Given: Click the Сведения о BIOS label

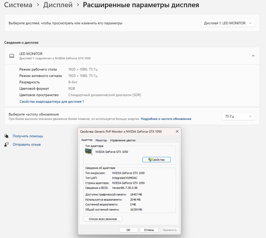Looking at the screenshot, I should tap(97, 188).
